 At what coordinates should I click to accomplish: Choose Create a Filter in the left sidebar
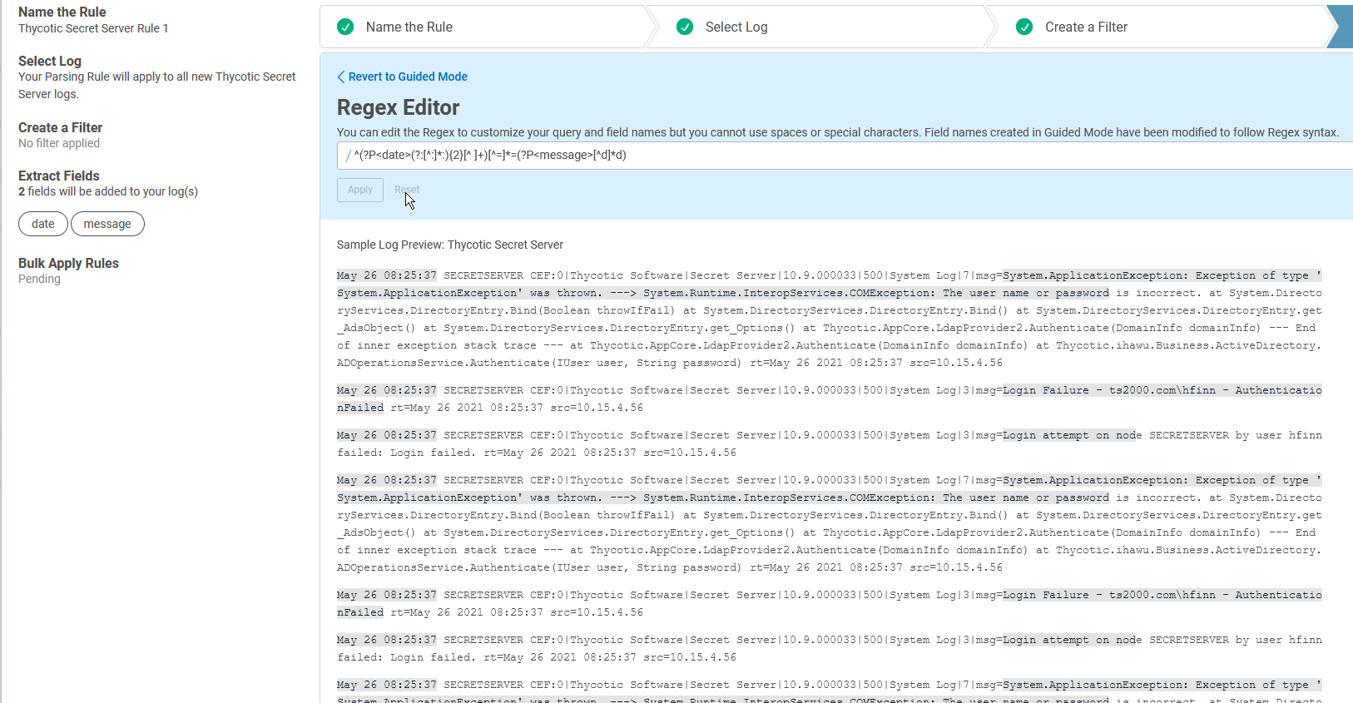click(61, 128)
